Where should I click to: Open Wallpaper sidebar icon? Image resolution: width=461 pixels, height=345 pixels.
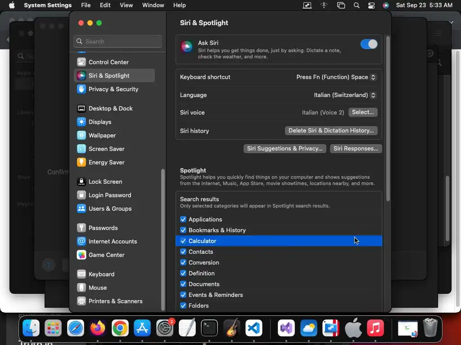tap(81, 135)
